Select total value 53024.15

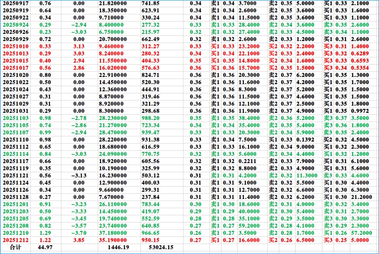[x=161, y=248]
